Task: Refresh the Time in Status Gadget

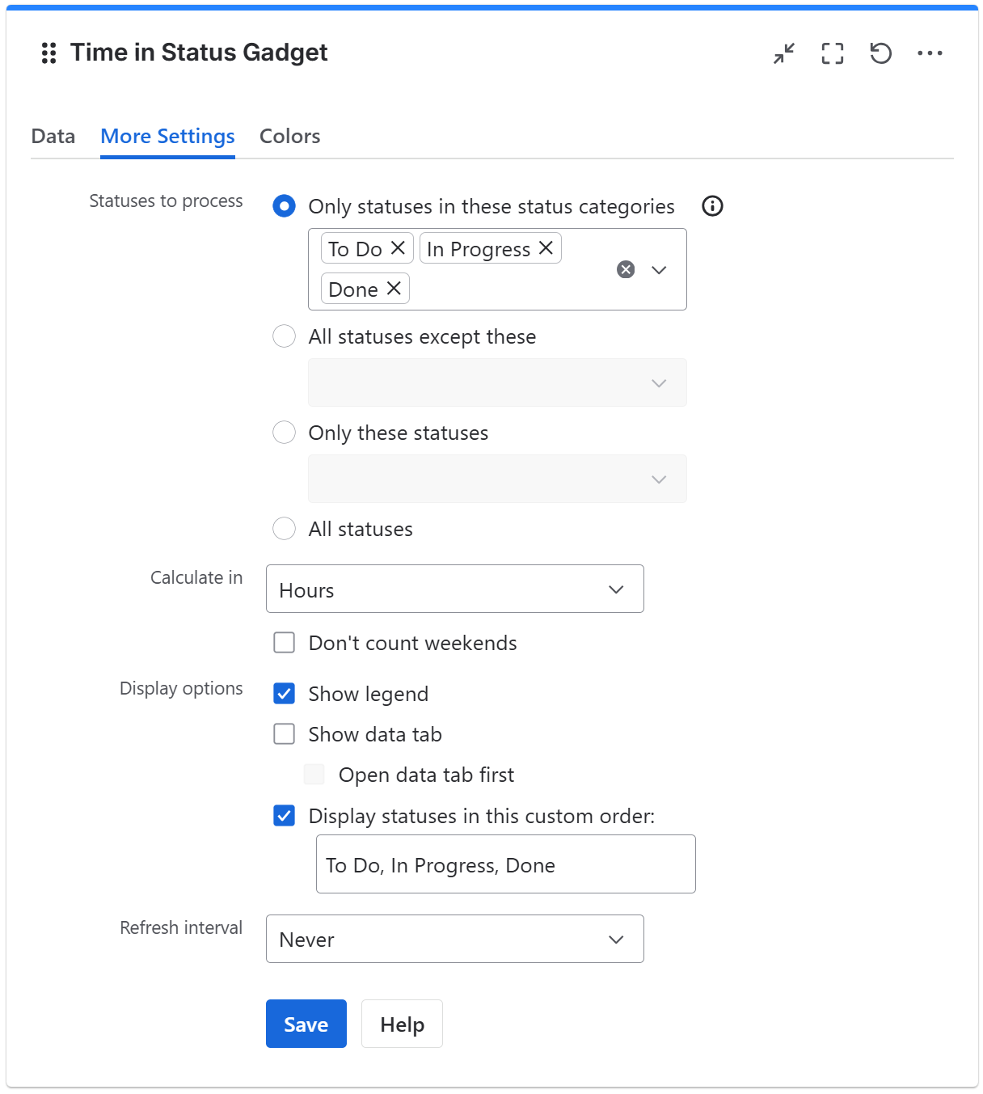Action: [881, 53]
